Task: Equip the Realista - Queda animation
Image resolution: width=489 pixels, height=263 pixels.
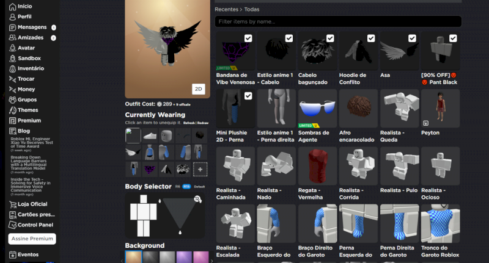Action: tap(400, 109)
